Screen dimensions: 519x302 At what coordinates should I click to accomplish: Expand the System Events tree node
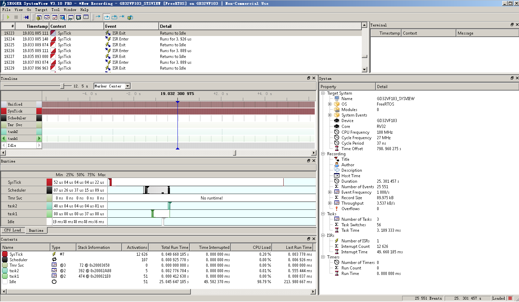point(330,115)
